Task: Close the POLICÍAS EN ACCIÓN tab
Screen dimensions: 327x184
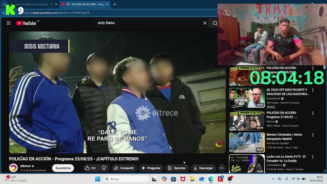Action: click(107, 4)
